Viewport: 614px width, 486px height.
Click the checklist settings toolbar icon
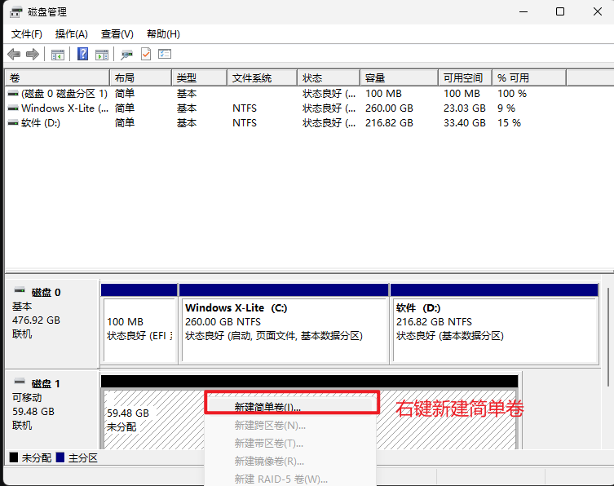pyautogui.click(x=165, y=54)
